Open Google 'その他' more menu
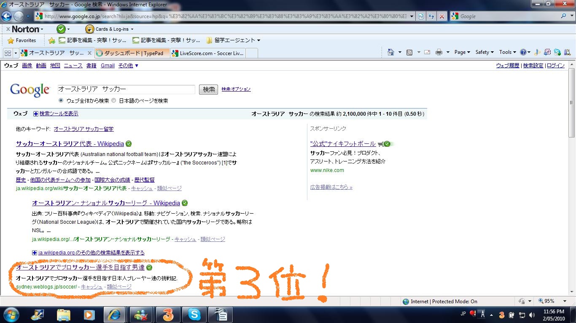 point(128,66)
